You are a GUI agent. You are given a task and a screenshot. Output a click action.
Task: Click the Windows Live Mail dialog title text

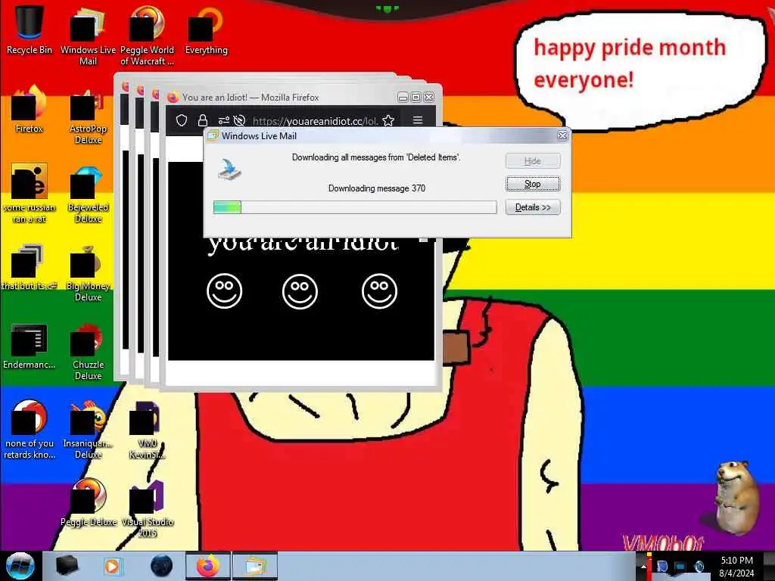(x=259, y=136)
